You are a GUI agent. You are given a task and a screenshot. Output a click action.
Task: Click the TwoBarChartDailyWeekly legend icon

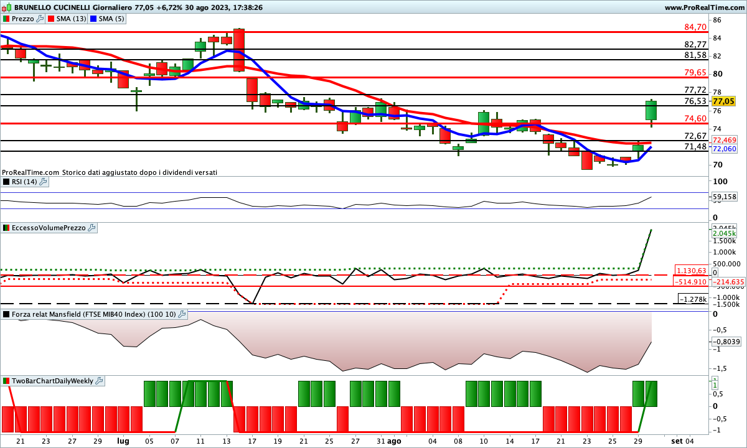click(x=6, y=381)
